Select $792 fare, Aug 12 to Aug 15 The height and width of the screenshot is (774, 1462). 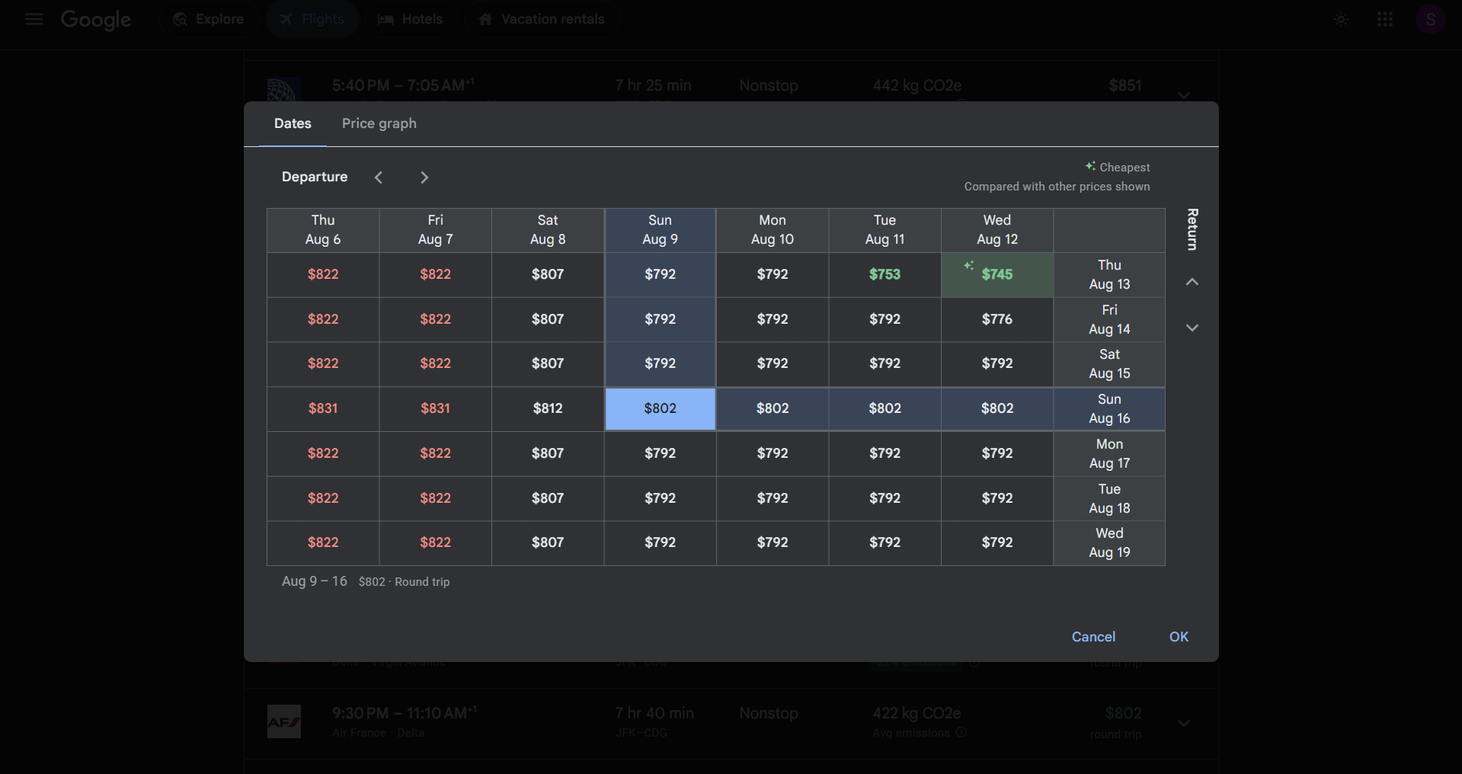[997, 364]
